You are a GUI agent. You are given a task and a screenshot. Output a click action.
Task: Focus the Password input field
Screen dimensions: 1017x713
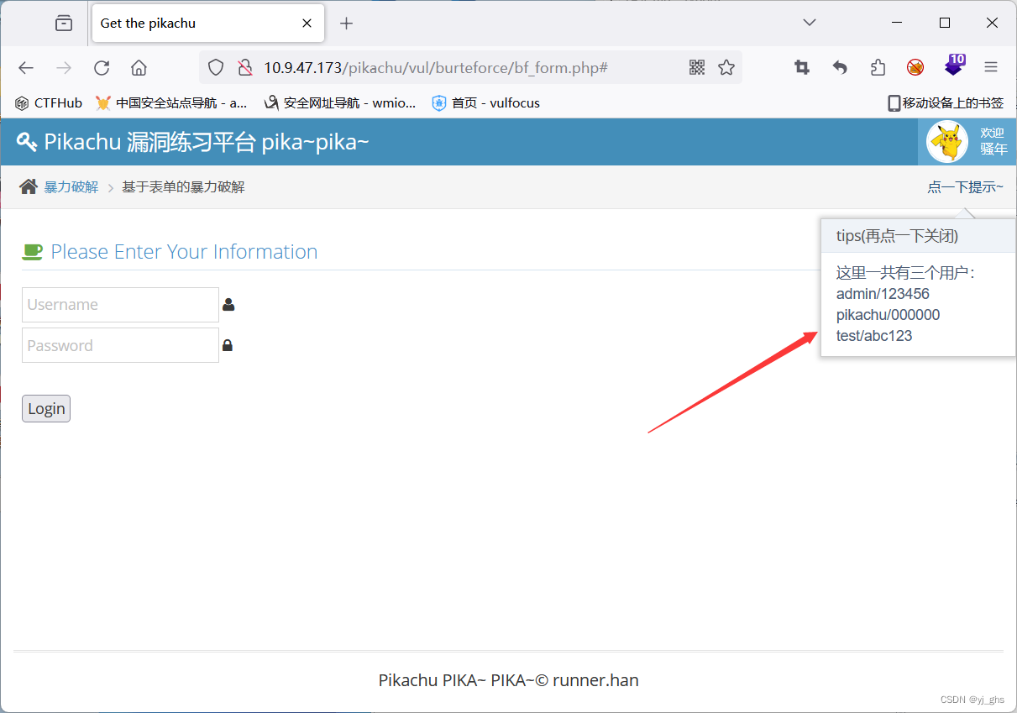[120, 345]
